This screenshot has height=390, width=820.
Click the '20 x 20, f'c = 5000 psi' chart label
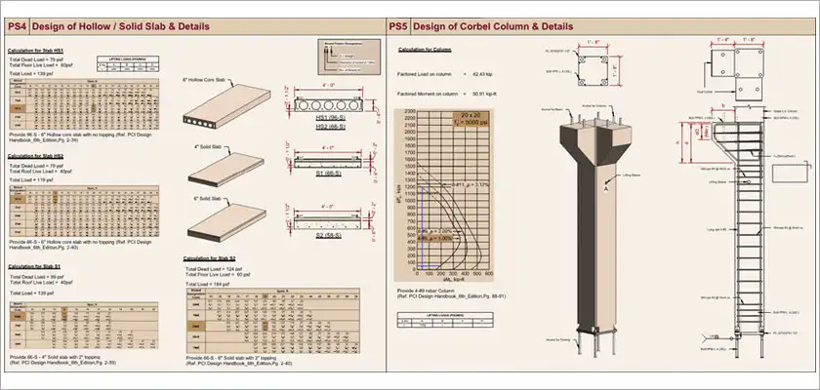pyautogui.click(x=471, y=119)
